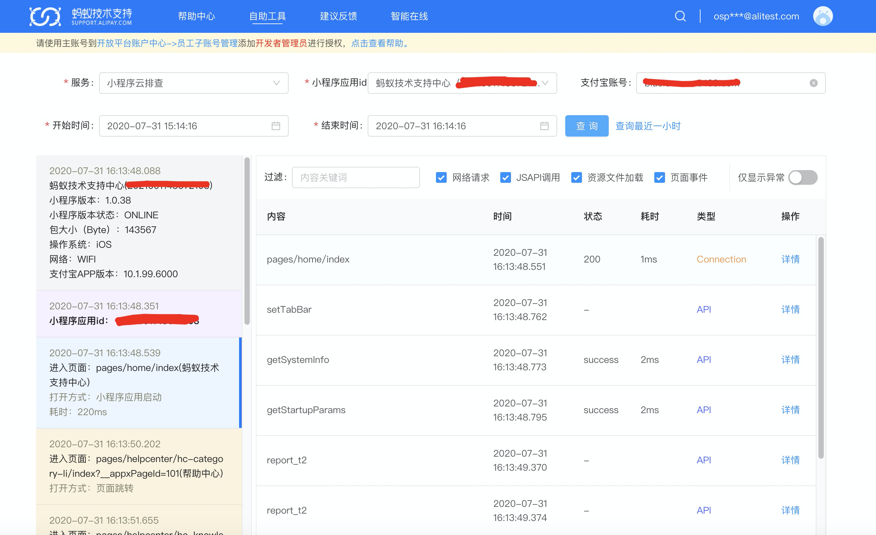The height and width of the screenshot is (535, 876).
Task: Click the 耗时 column header
Action: [650, 216]
